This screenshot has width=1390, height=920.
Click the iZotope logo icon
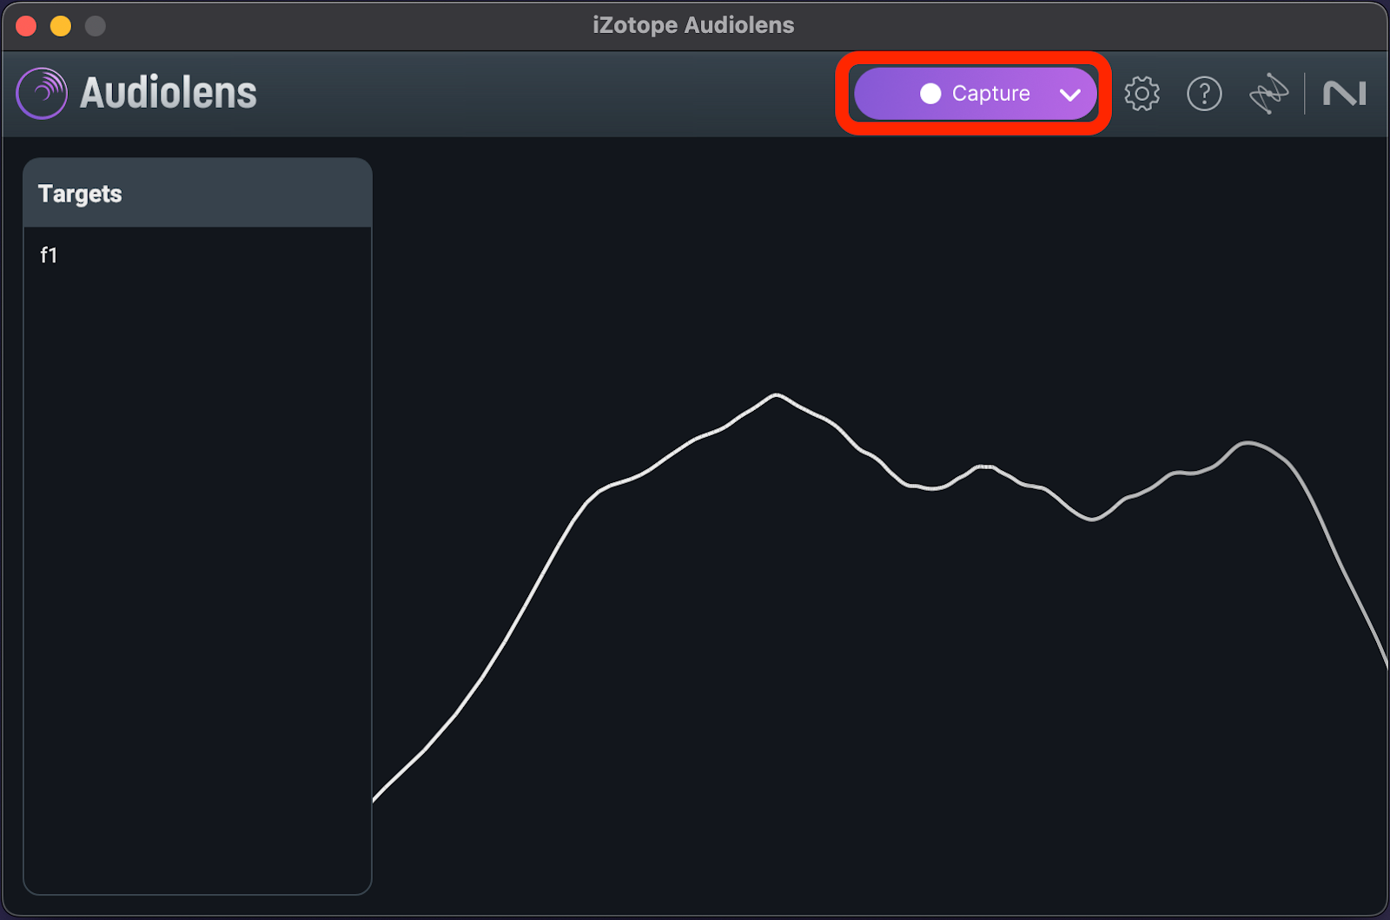[1268, 94]
